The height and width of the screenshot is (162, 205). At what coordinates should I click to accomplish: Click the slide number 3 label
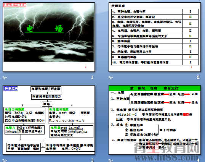92,160
